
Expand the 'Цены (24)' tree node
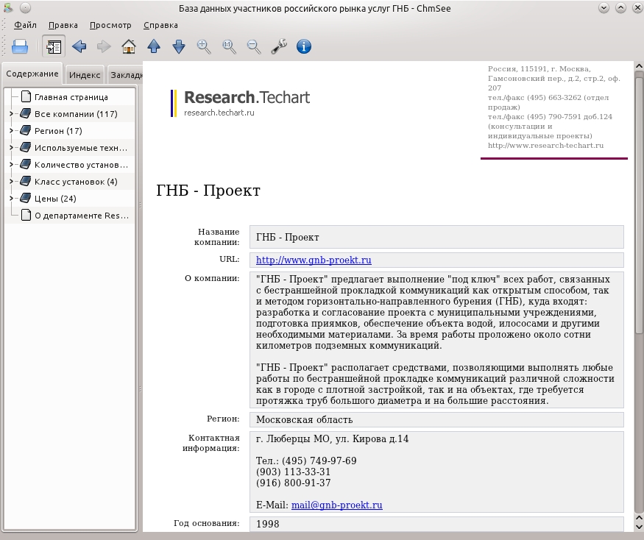tap(11, 199)
